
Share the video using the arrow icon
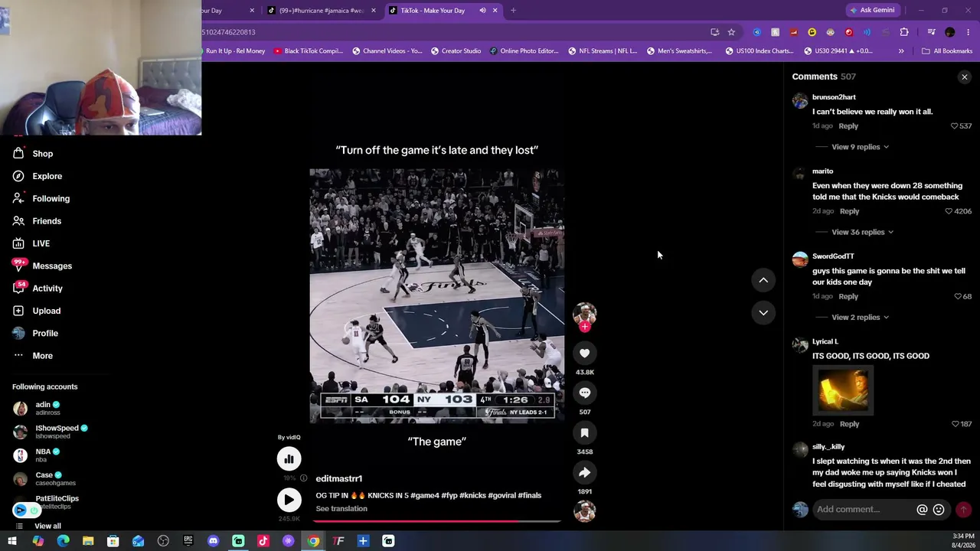click(x=584, y=472)
